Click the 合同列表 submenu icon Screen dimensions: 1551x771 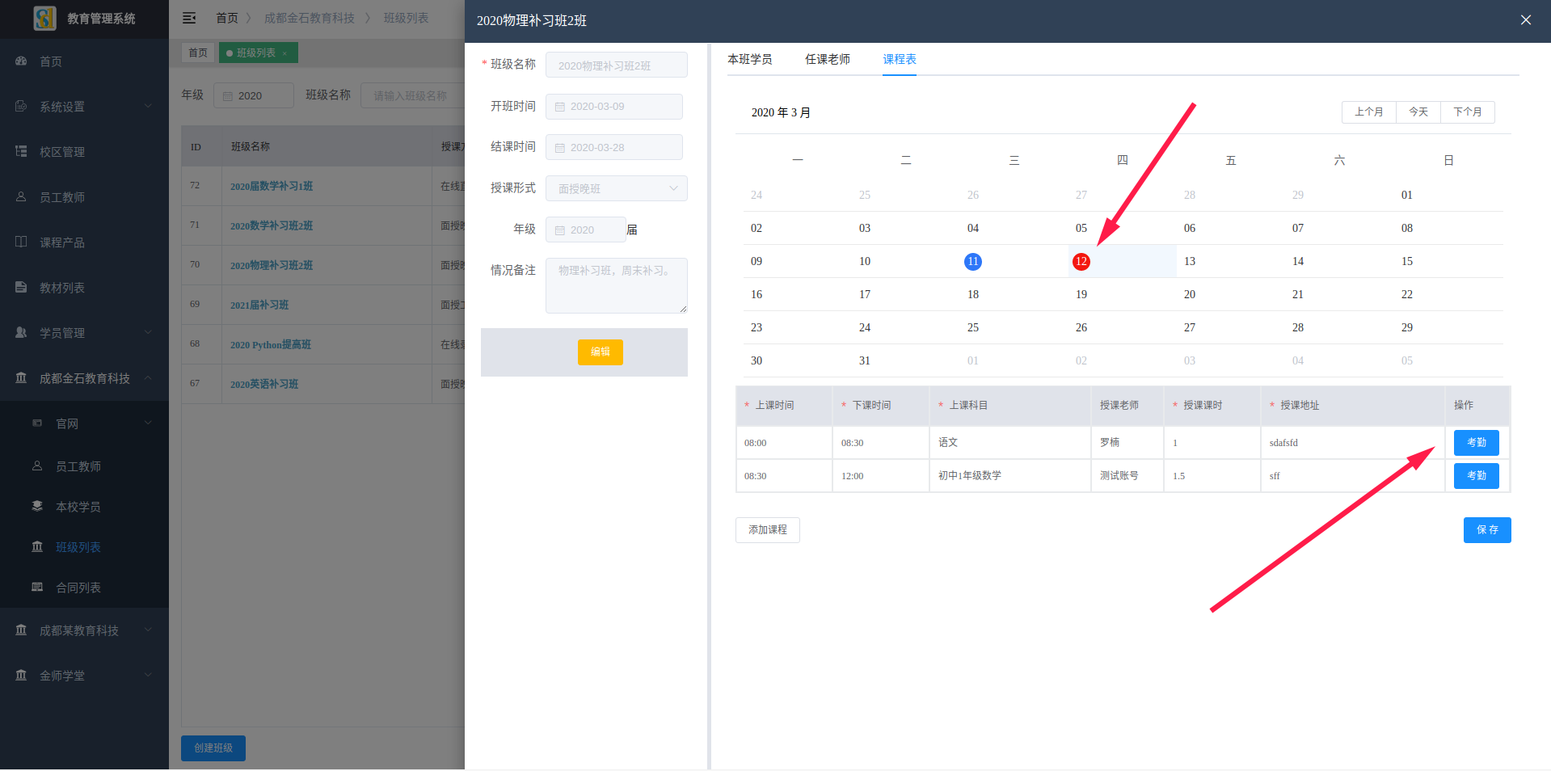pyautogui.click(x=37, y=588)
